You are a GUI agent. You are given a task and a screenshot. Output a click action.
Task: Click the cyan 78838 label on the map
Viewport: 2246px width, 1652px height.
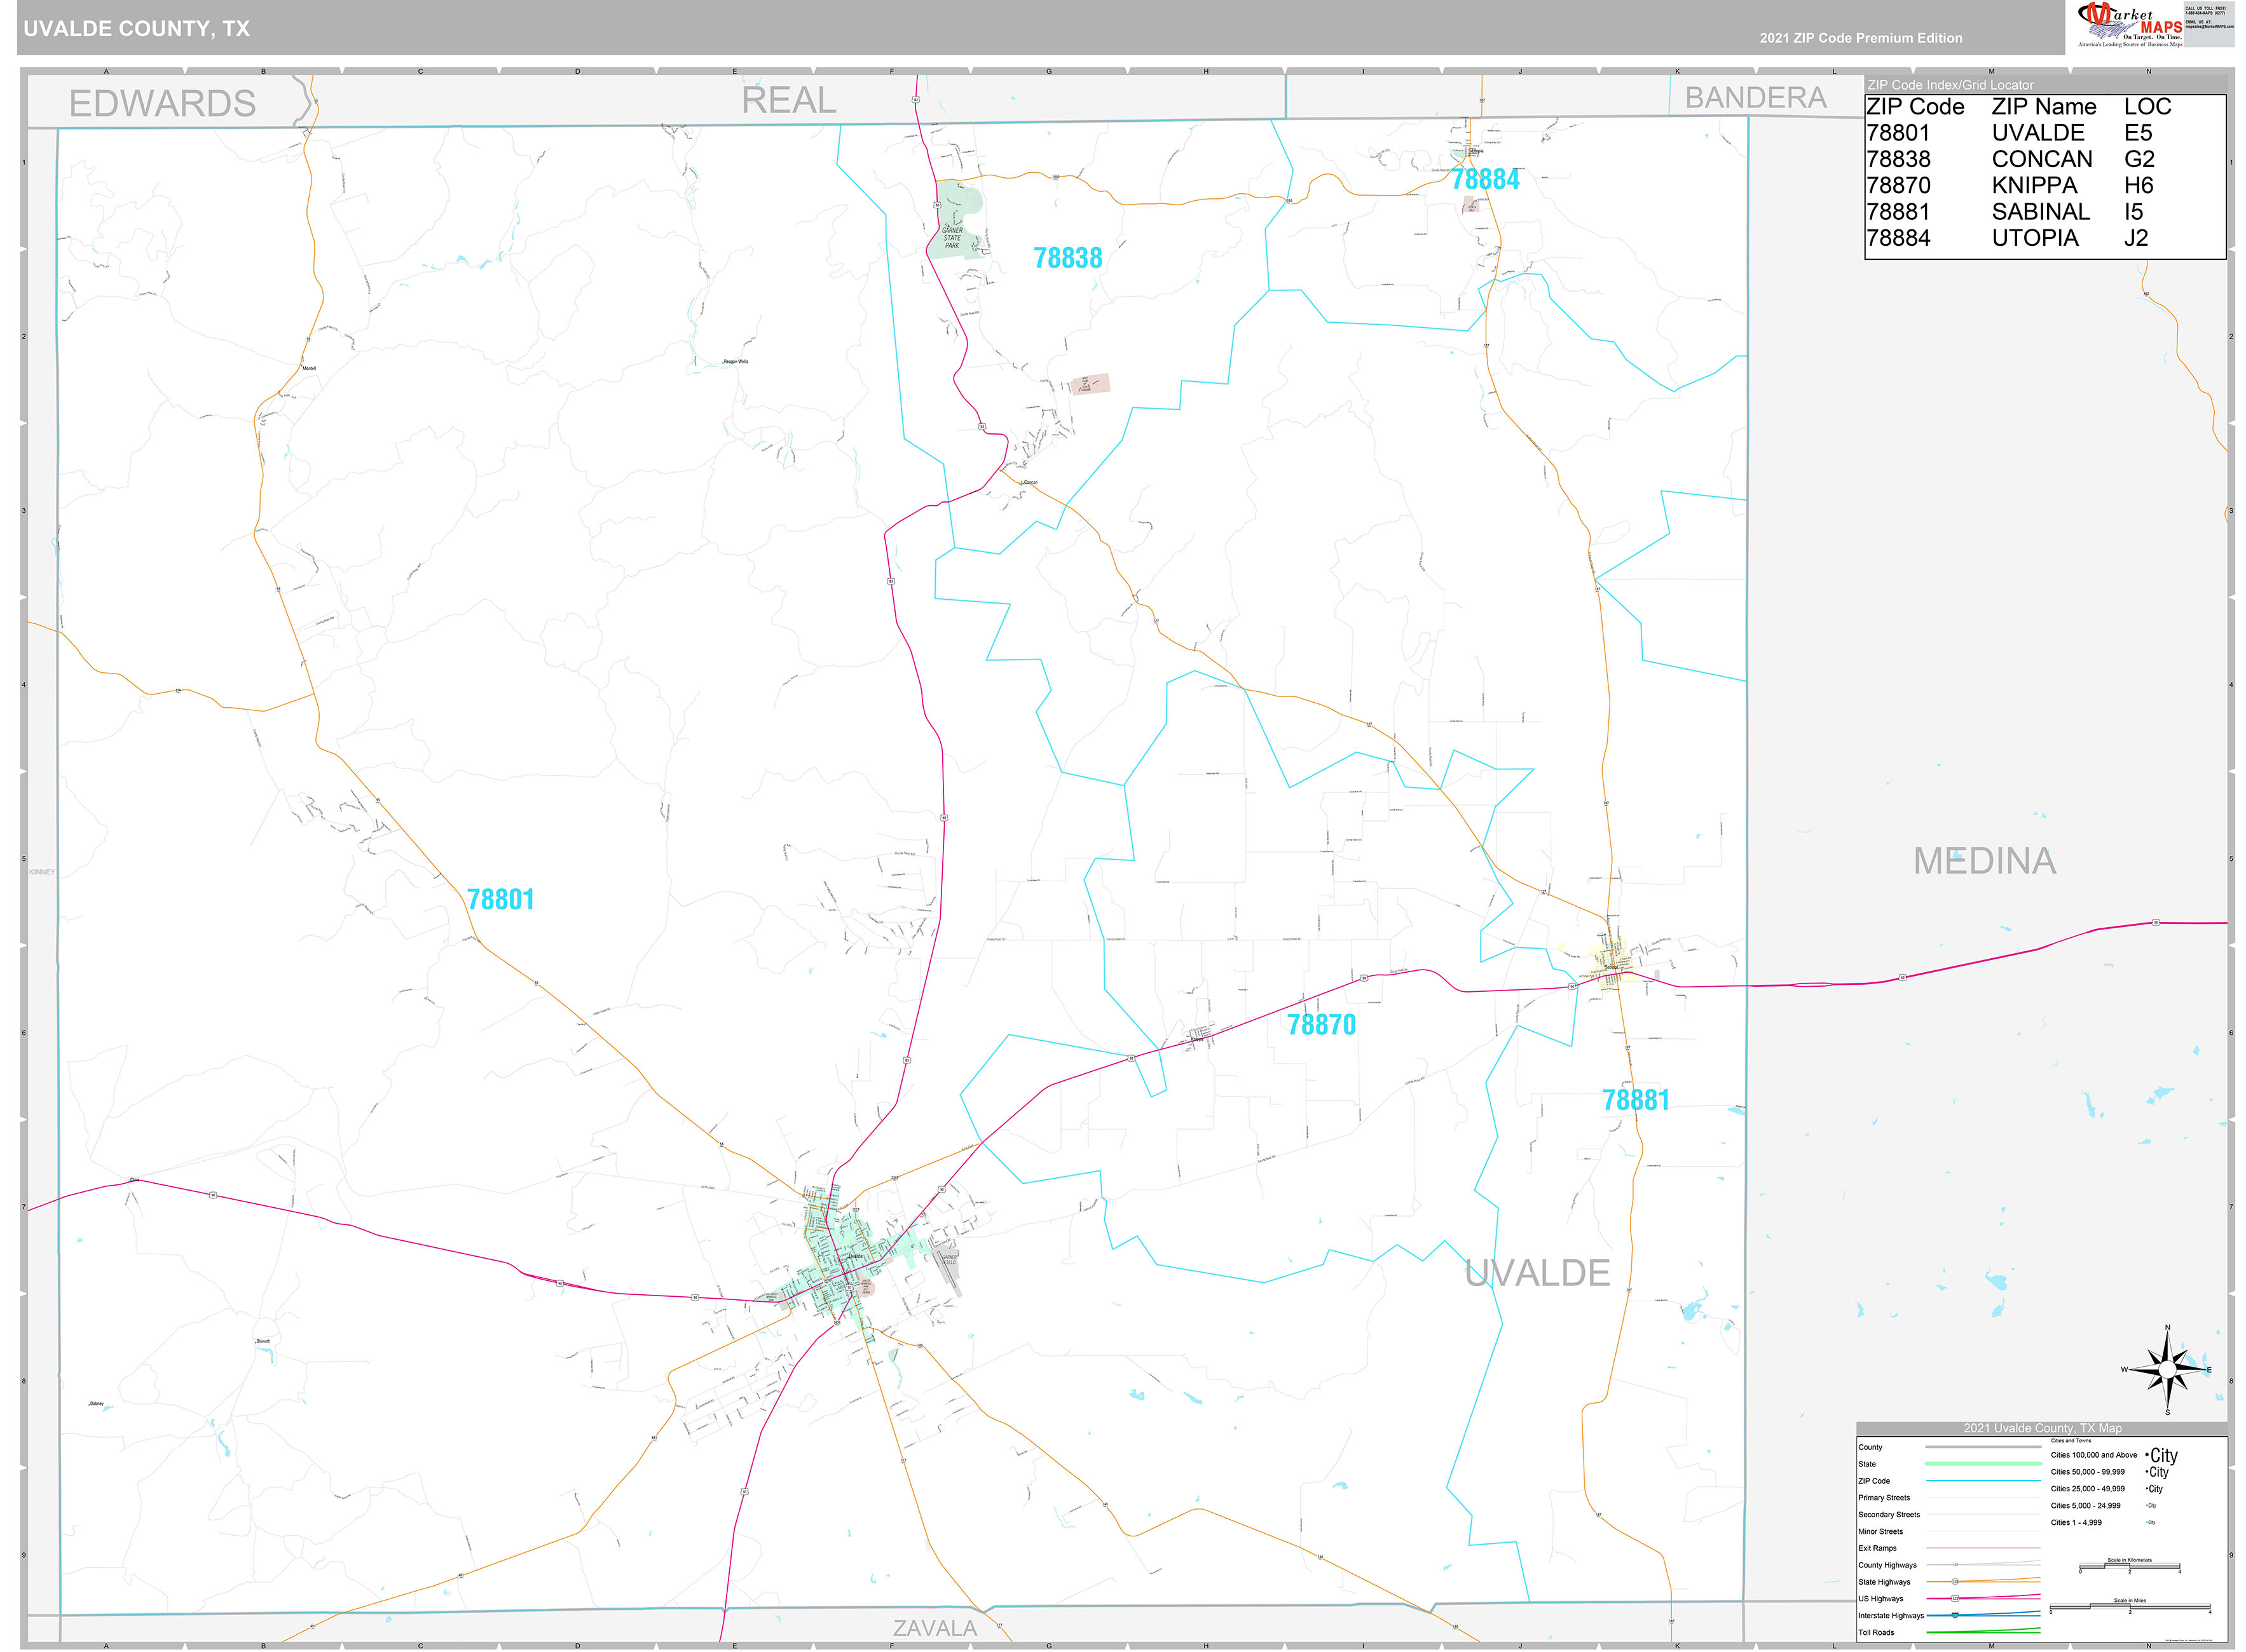(x=1067, y=258)
